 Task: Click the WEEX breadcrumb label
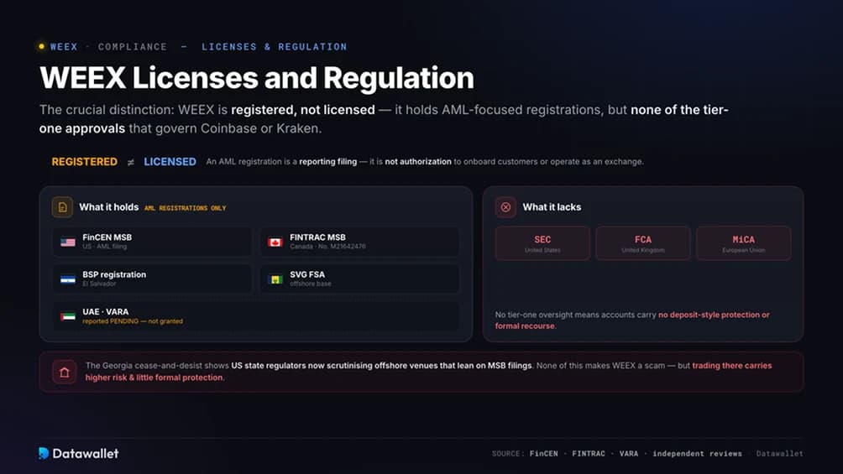coord(64,47)
